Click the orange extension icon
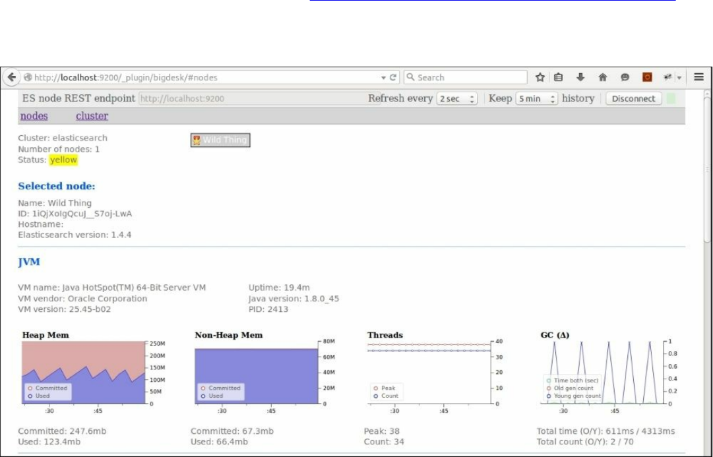 [x=647, y=77]
